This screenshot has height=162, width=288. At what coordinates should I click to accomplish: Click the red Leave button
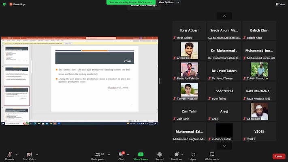(x=278, y=156)
